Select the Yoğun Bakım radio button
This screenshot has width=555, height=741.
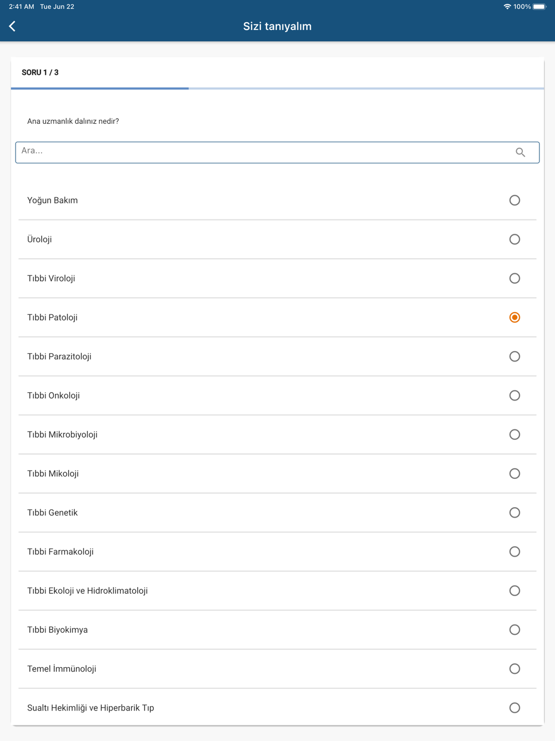tap(514, 201)
